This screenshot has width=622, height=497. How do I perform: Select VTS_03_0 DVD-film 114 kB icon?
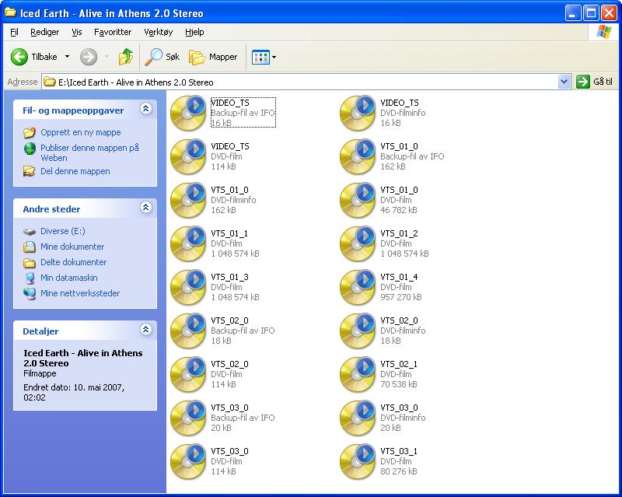(x=188, y=462)
